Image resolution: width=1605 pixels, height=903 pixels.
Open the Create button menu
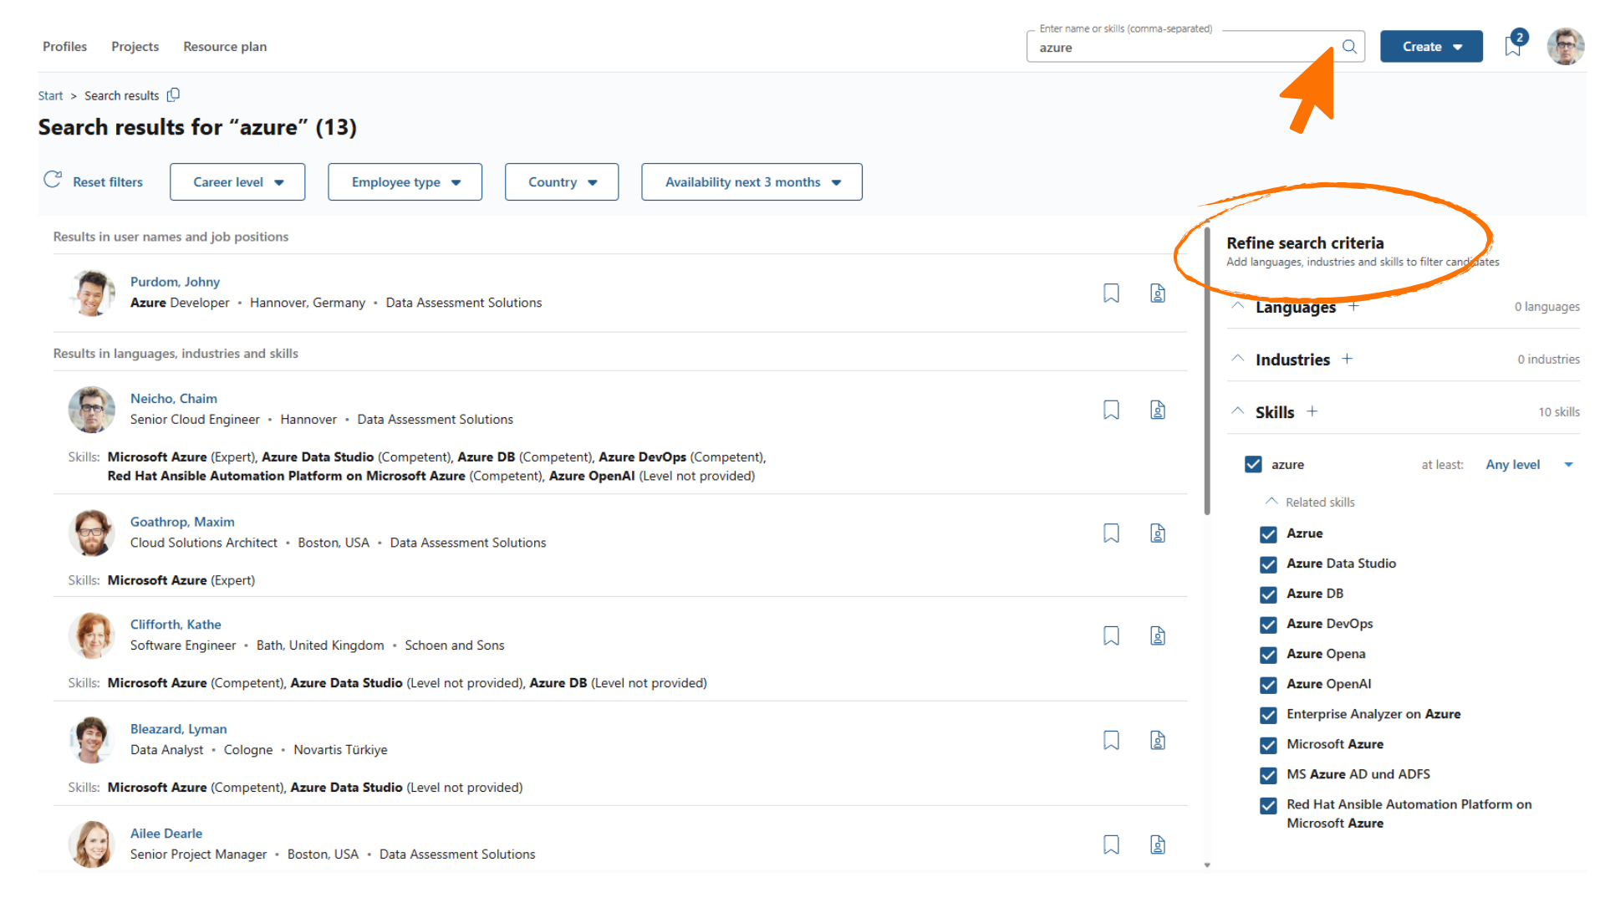[x=1431, y=47]
